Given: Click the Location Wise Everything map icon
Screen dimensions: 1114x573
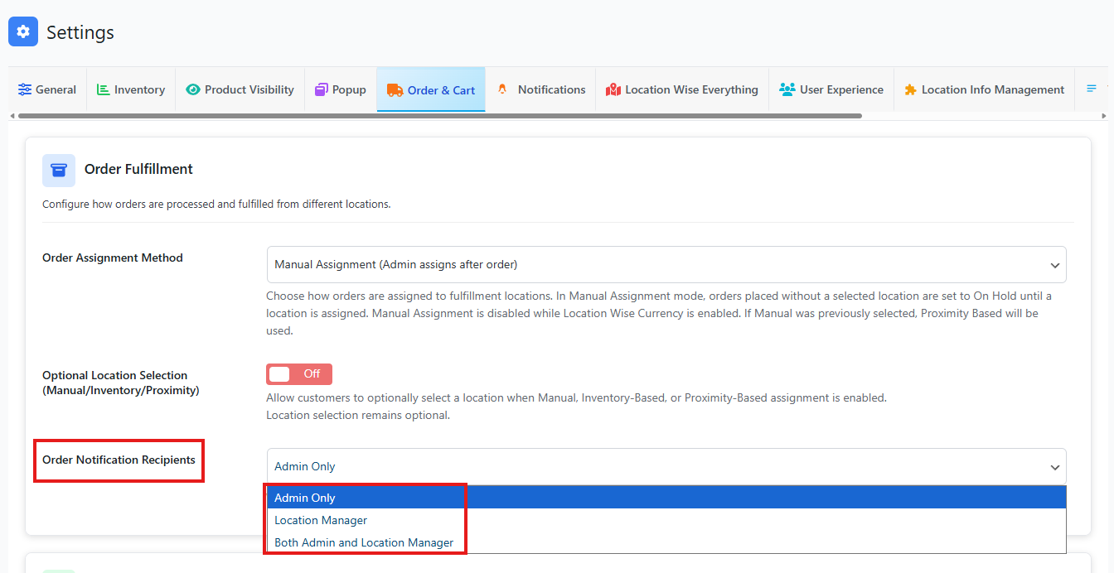Looking at the screenshot, I should (613, 89).
